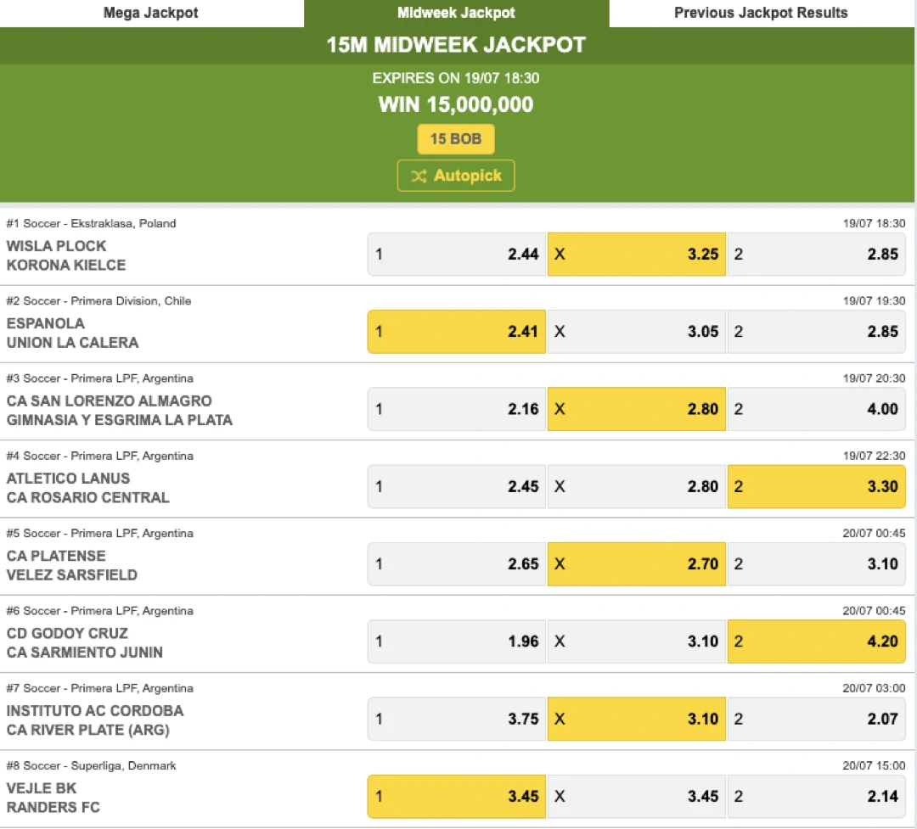Click GIMNASIA Y ESGRIMA LA PLATA name
Viewport: 917px width, 829px height.
click(120, 420)
